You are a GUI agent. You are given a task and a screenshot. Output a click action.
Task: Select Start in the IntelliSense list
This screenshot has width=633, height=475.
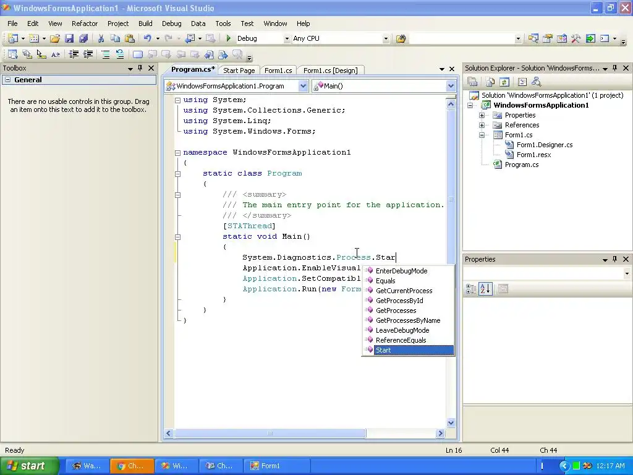point(409,350)
